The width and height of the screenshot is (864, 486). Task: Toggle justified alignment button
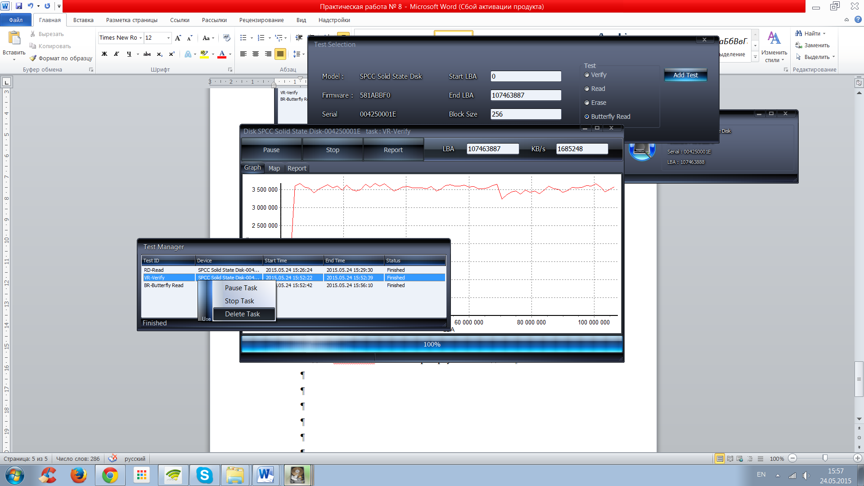tap(280, 54)
